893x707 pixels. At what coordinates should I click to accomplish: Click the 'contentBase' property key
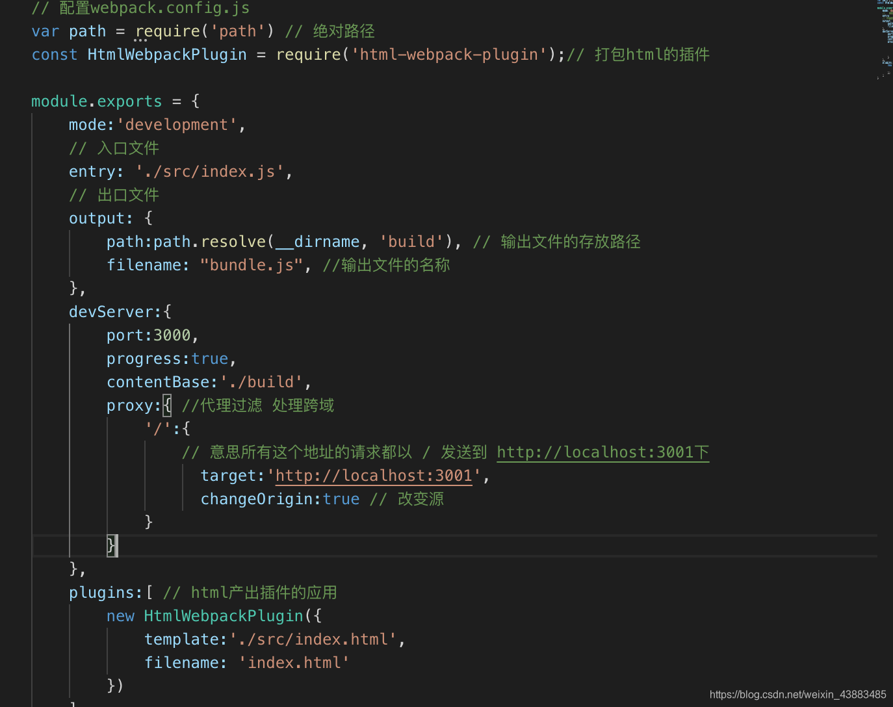[158, 382]
